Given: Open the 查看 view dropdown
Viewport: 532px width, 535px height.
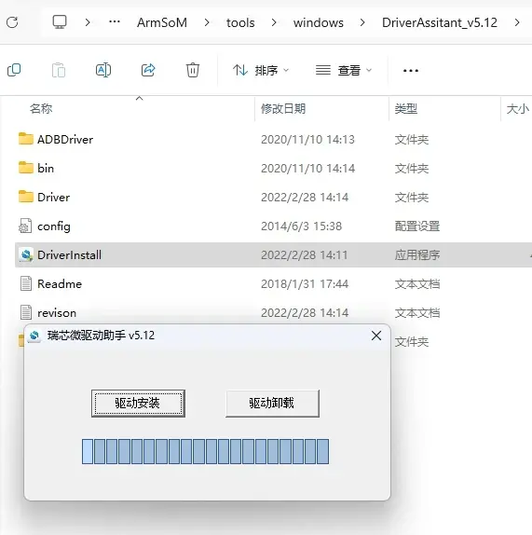Looking at the screenshot, I should point(344,70).
